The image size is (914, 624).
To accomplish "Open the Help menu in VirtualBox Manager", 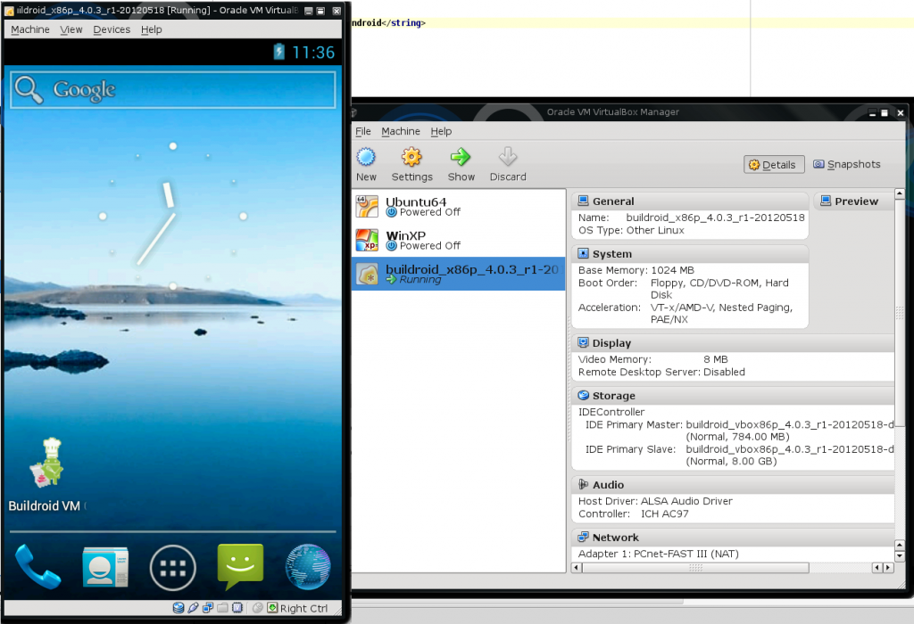I will click(441, 132).
